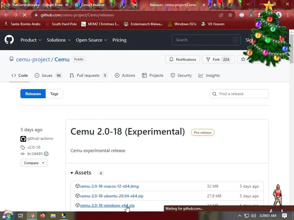
Task: Switch to the Tags view
Action: [54, 94]
